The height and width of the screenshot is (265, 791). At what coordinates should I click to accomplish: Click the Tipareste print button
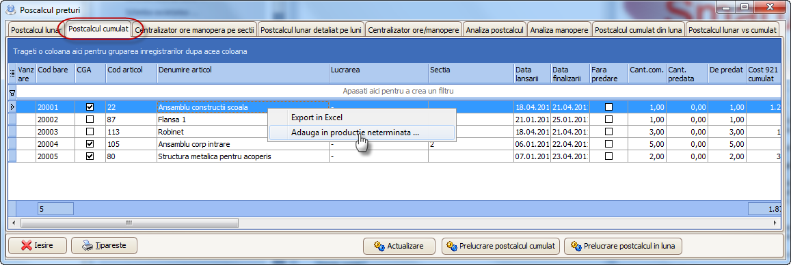(x=104, y=246)
